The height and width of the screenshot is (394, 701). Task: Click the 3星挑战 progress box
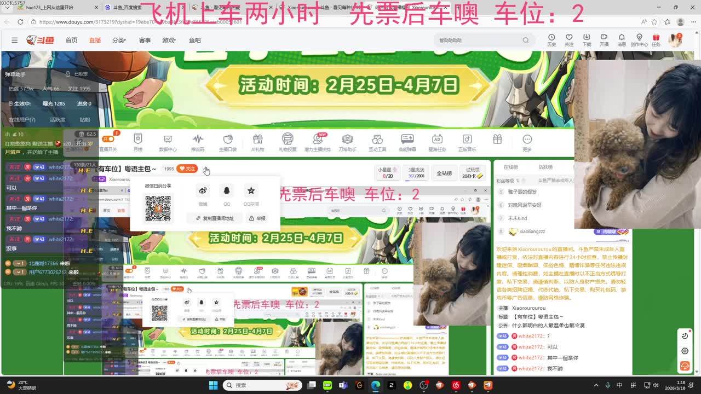point(416,173)
